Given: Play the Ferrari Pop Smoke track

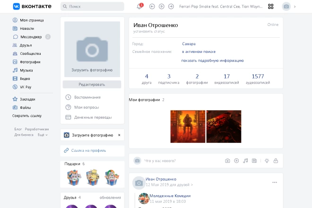Looking at the screenshot, I should pos(161,7).
